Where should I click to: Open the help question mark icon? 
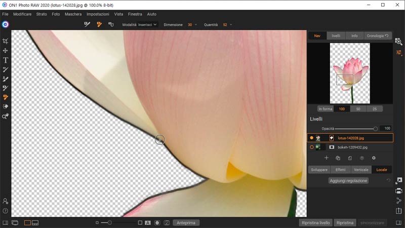(x=5, y=211)
